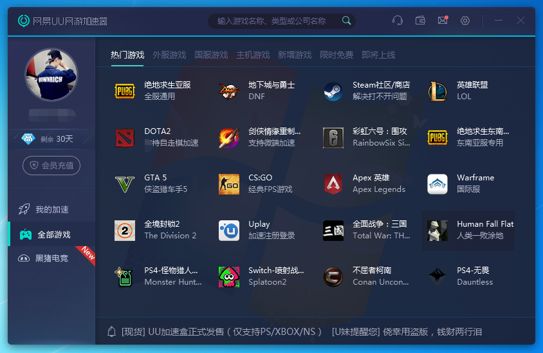The width and height of the screenshot is (543, 353).
Task: Select the 不屈者柯南 title text
Action: [x=372, y=271]
